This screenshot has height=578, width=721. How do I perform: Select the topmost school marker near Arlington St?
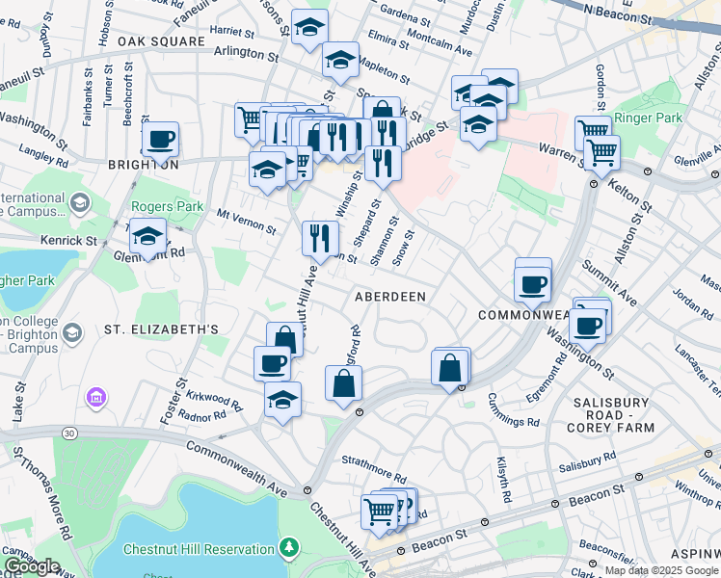pyautogui.click(x=309, y=28)
